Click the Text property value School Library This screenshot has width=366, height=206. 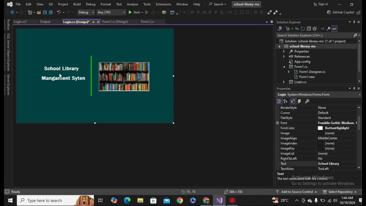pyautogui.click(x=329, y=164)
